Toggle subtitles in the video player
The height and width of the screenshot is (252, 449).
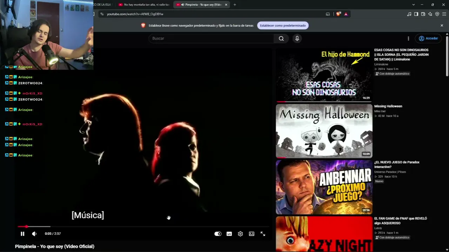click(x=229, y=234)
